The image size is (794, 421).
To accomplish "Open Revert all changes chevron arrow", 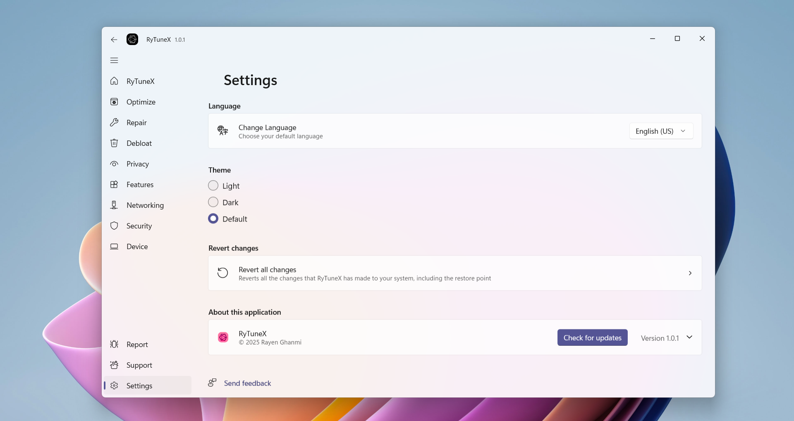I will (x=690, y=273).
